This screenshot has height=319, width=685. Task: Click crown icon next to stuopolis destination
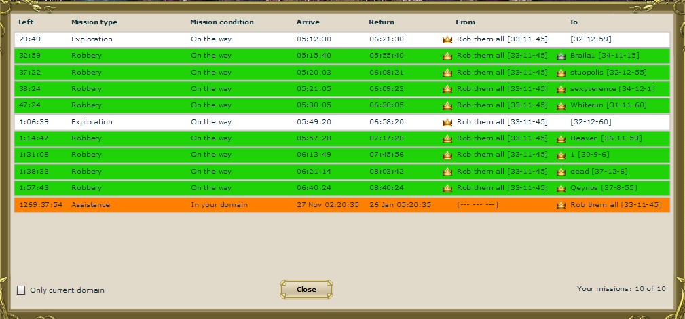[561, 73]
